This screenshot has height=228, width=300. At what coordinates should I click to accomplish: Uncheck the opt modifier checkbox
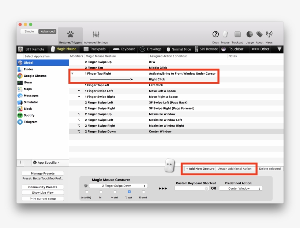pyautogui.click(x=130, y=192)
